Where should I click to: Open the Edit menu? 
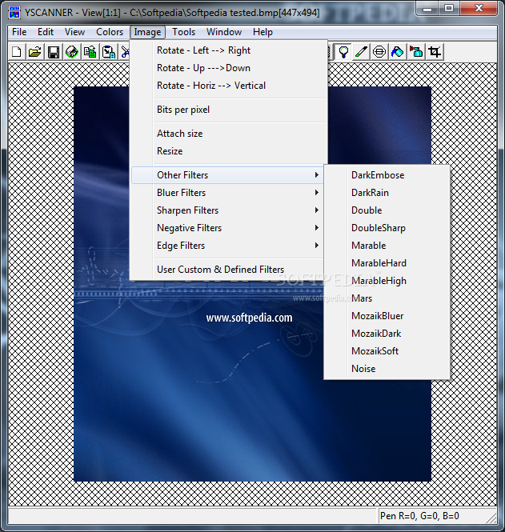pos(46,32)
